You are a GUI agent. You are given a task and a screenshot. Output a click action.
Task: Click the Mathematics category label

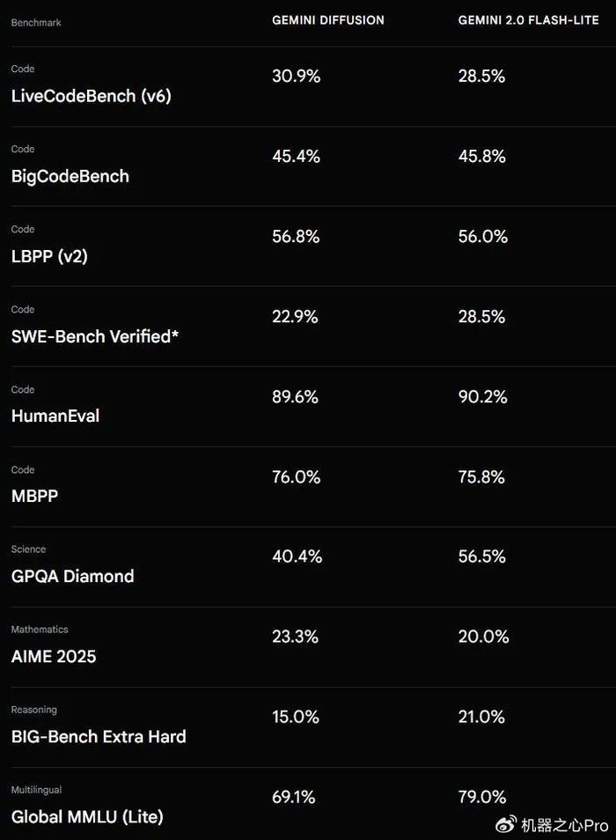pos(40,630)
